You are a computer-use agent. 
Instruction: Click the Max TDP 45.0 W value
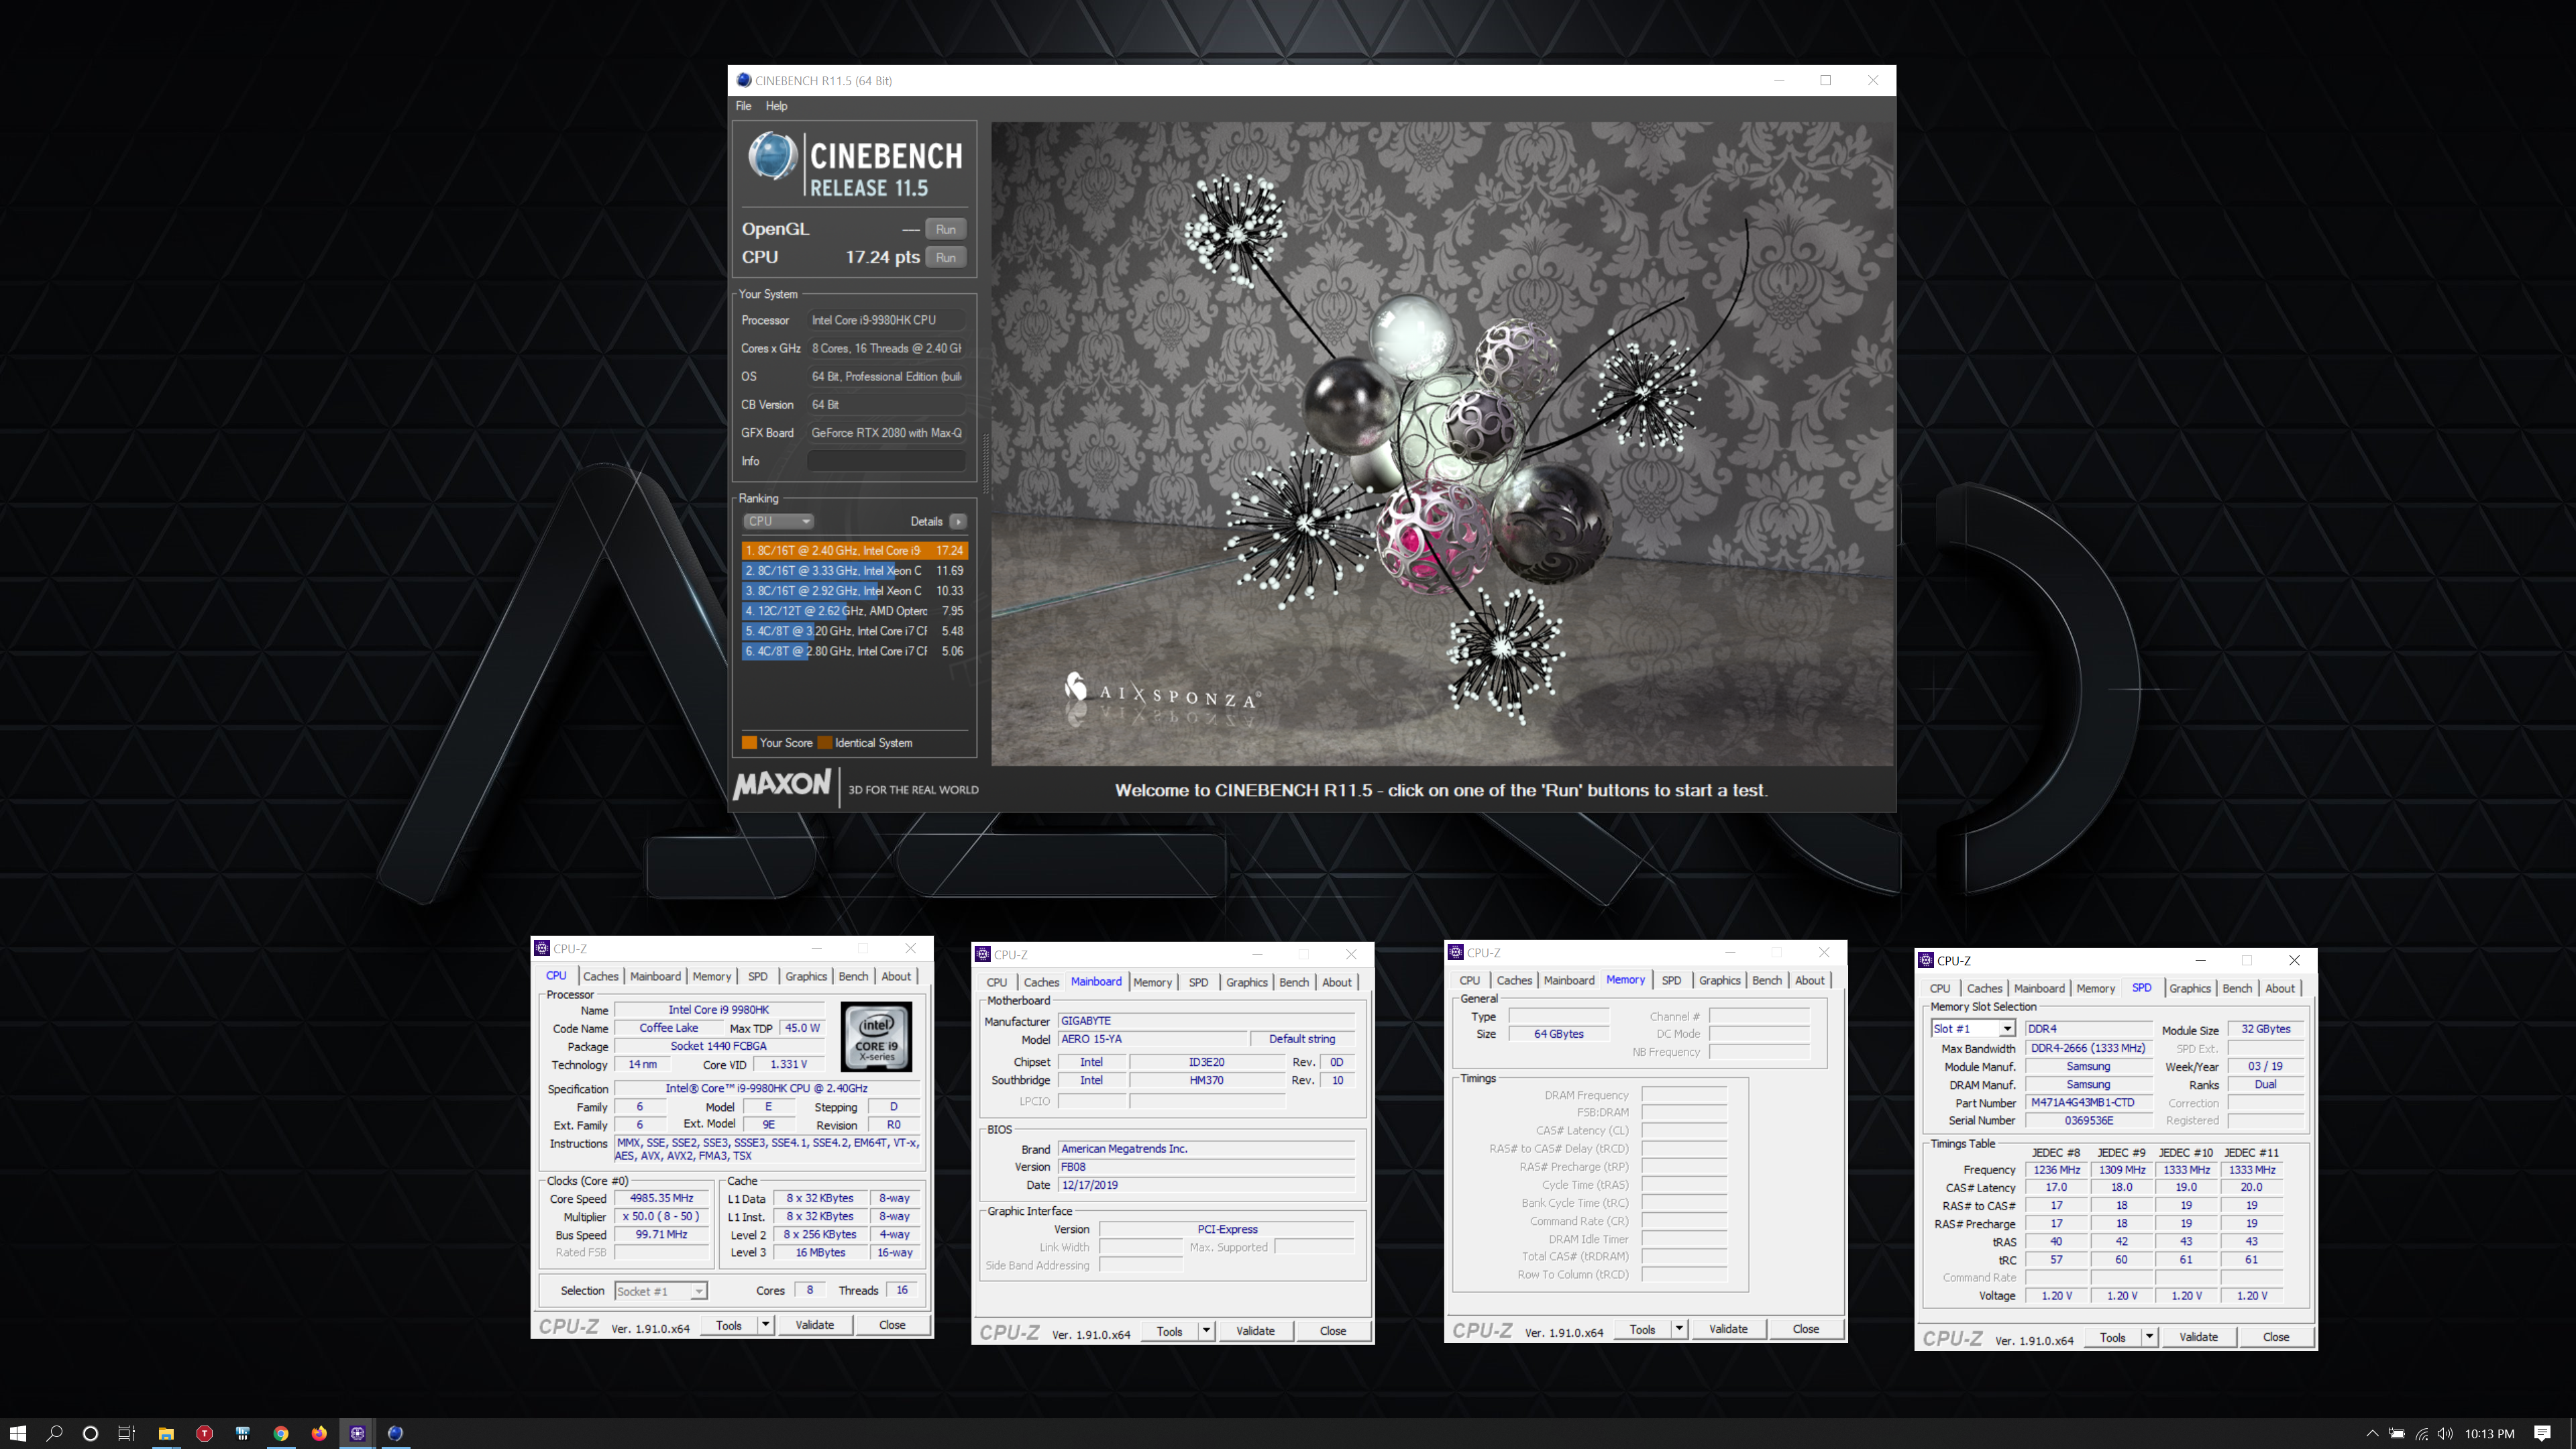point(802,1028)
